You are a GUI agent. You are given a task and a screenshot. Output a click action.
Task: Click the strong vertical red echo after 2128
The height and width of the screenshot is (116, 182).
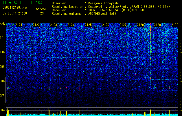[151, 51]
